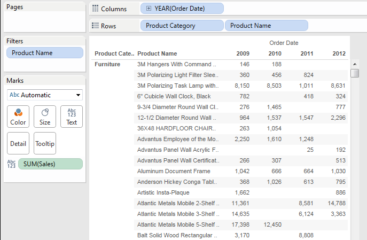The height and width of the screenshot is (240, 367).
Task: Click the Tooltip button in Marks
Action: 45,143
